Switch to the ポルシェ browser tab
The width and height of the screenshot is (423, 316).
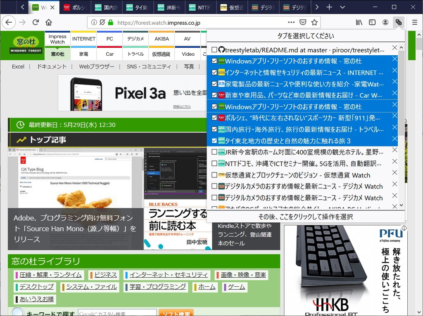click(76, 7)
